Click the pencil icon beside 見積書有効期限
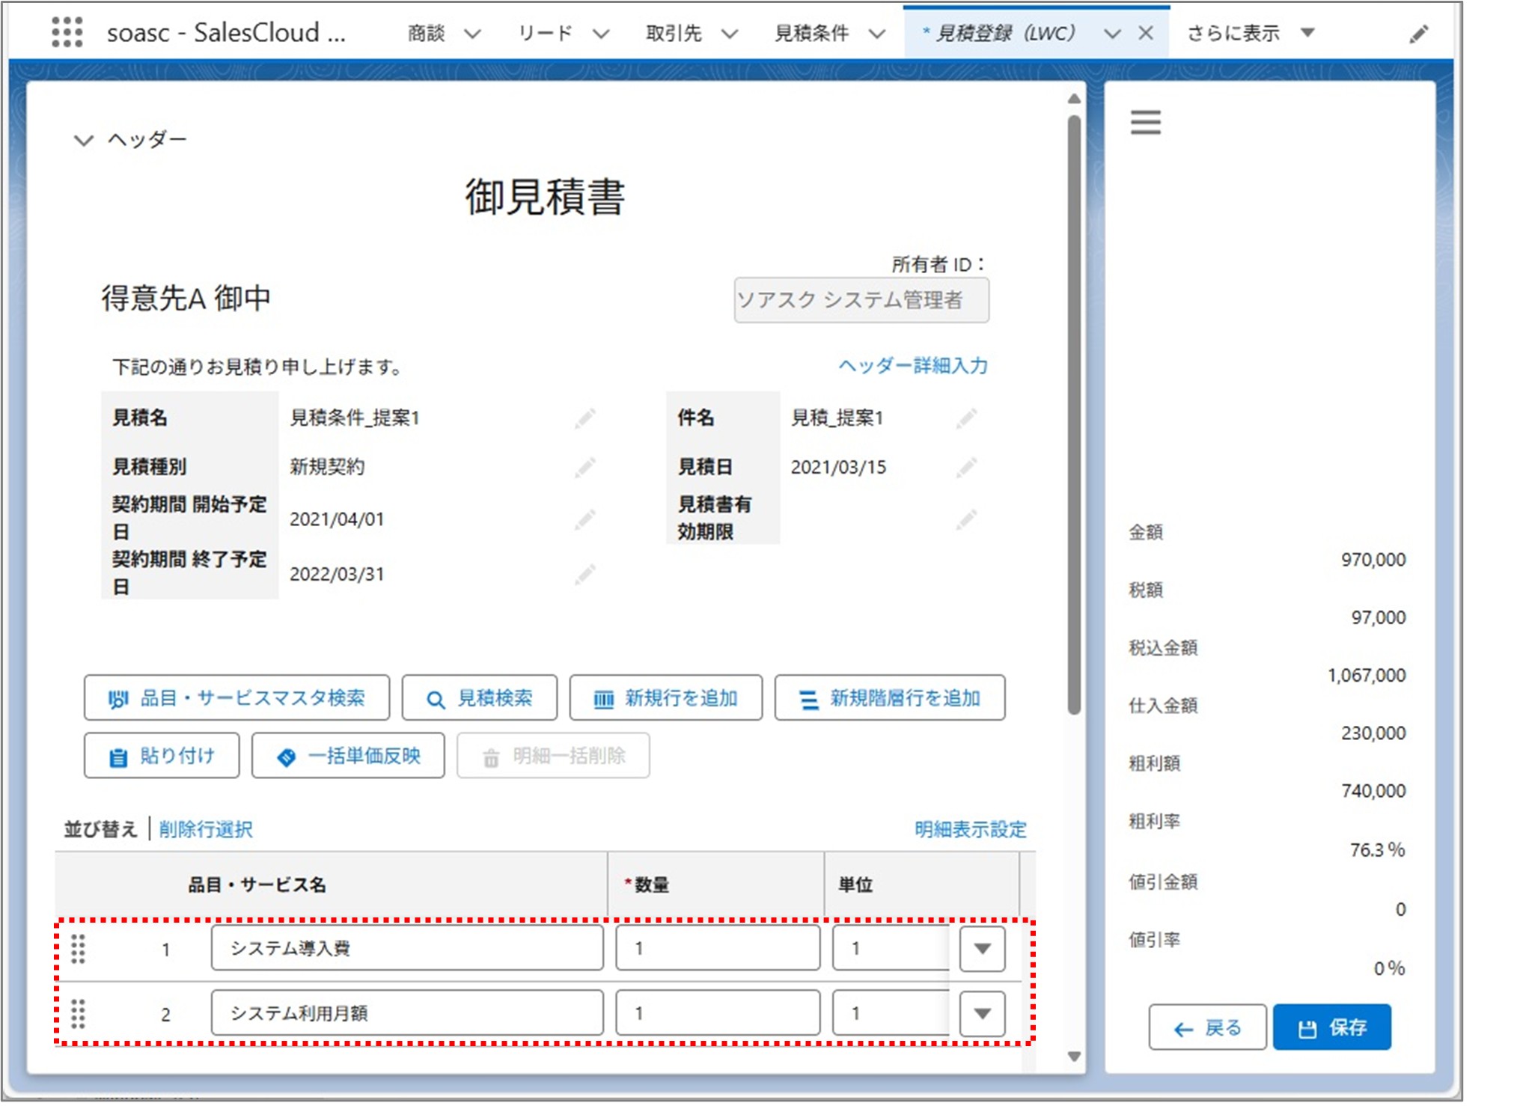The height and width of the screenshot is (1106, 1517). point(966,518)
